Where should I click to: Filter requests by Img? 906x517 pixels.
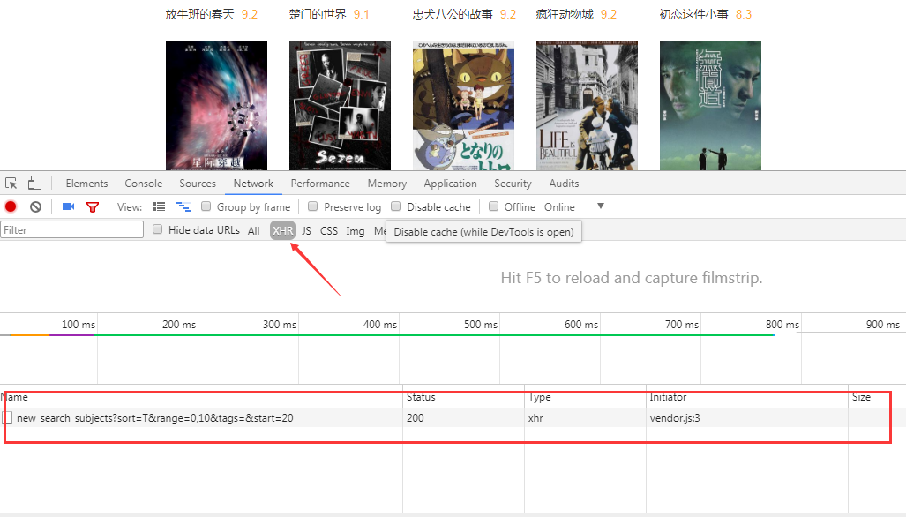click(356, 230)
